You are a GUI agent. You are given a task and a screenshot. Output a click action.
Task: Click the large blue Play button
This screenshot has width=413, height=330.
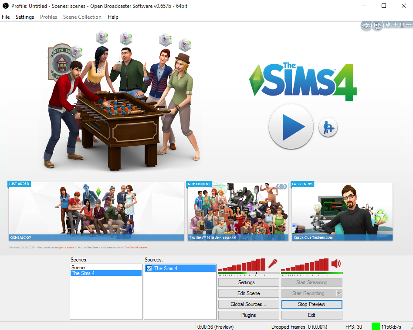(x=291, y=127)
